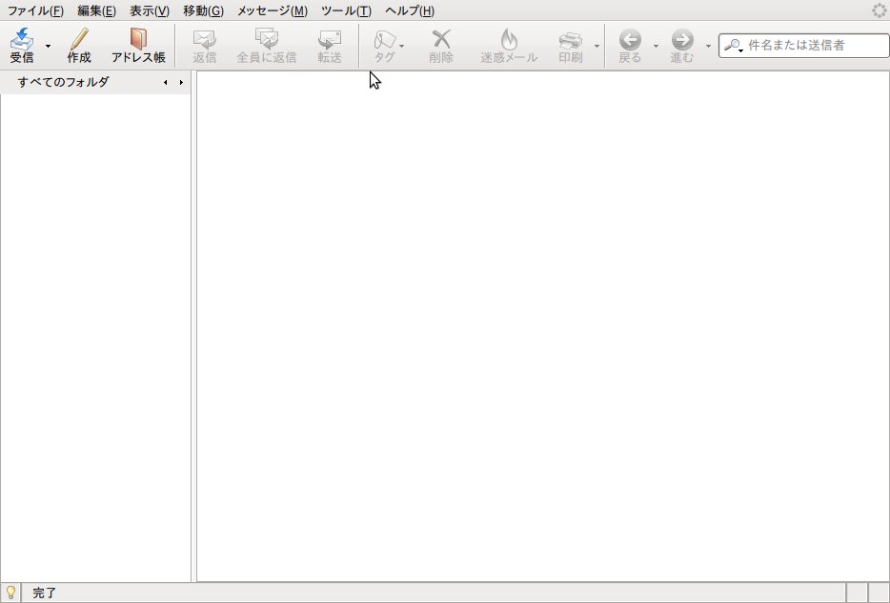This screenshot has height=603, width=890.
Task: Click the 戻る (Back) arrow icon
Action: 630,40
